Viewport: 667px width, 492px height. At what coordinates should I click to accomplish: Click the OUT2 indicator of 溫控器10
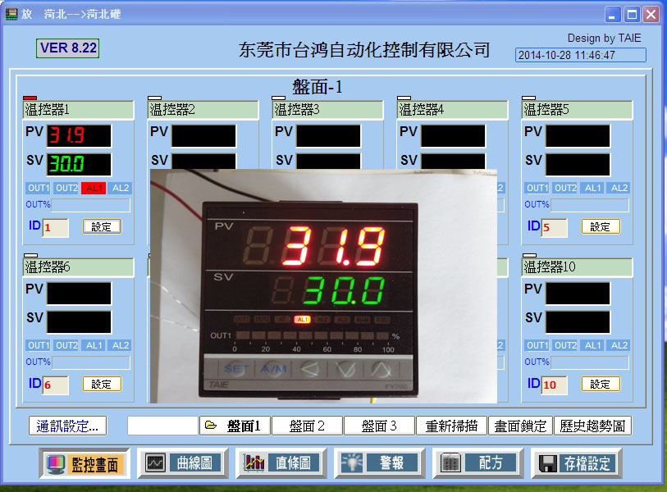[x=565, y=345]
